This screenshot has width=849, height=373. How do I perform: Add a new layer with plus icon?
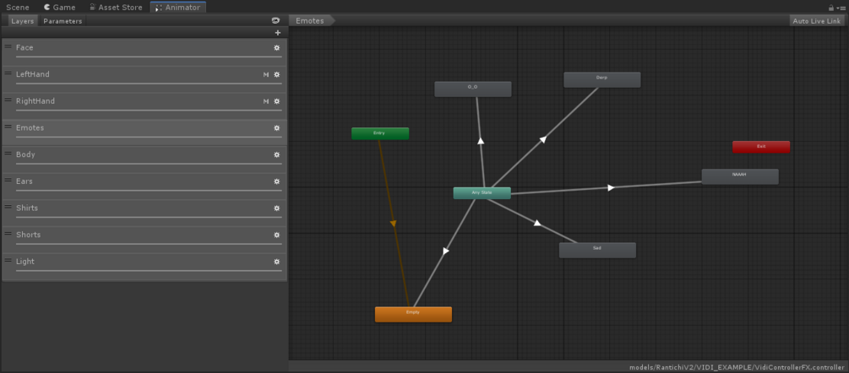(x=278, y=33)
